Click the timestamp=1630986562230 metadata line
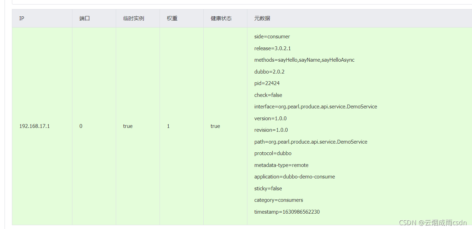This screenshot has height=229, width=472. pos(287,212)
